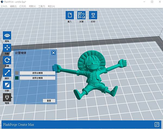Click the Load (載入) model icon
The width and height of the screenshot is (163, 129).
click(70, 15)
